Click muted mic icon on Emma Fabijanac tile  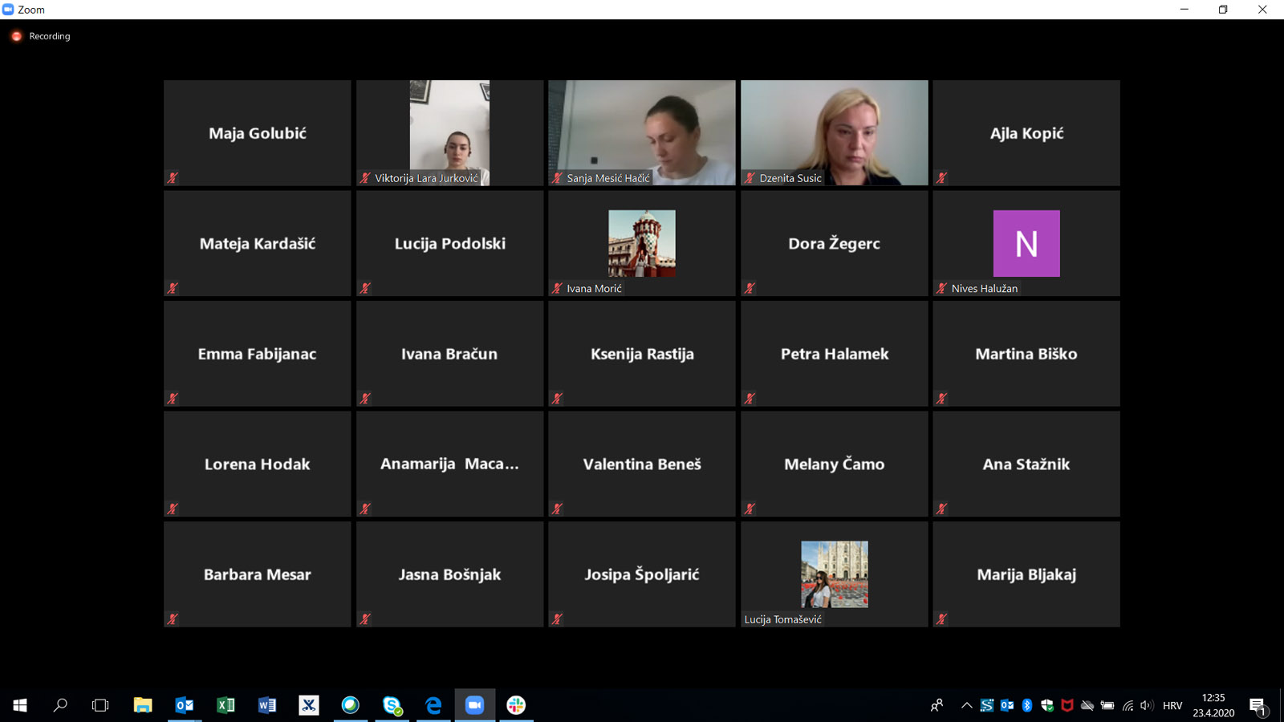[x=173, y=399]
